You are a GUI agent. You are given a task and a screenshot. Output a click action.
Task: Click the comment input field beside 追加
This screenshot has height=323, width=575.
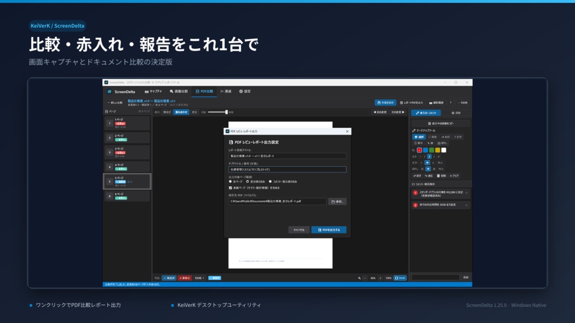[435, 278]
